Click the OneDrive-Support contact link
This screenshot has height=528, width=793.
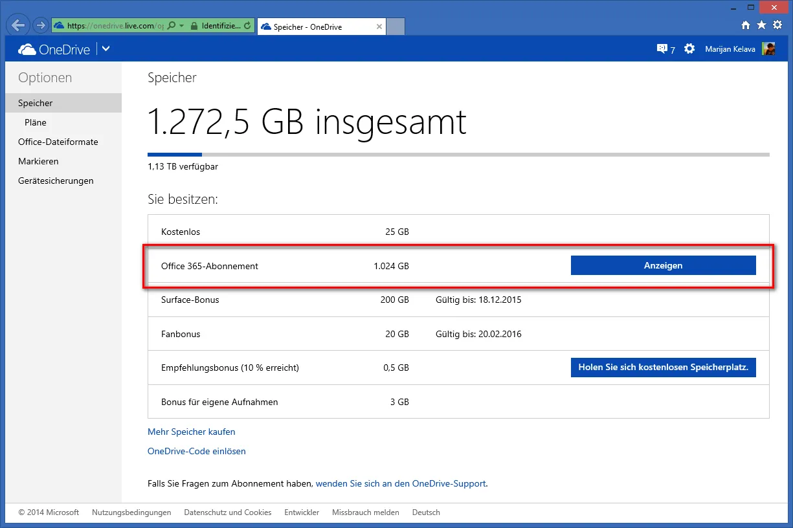click(401, 483)
